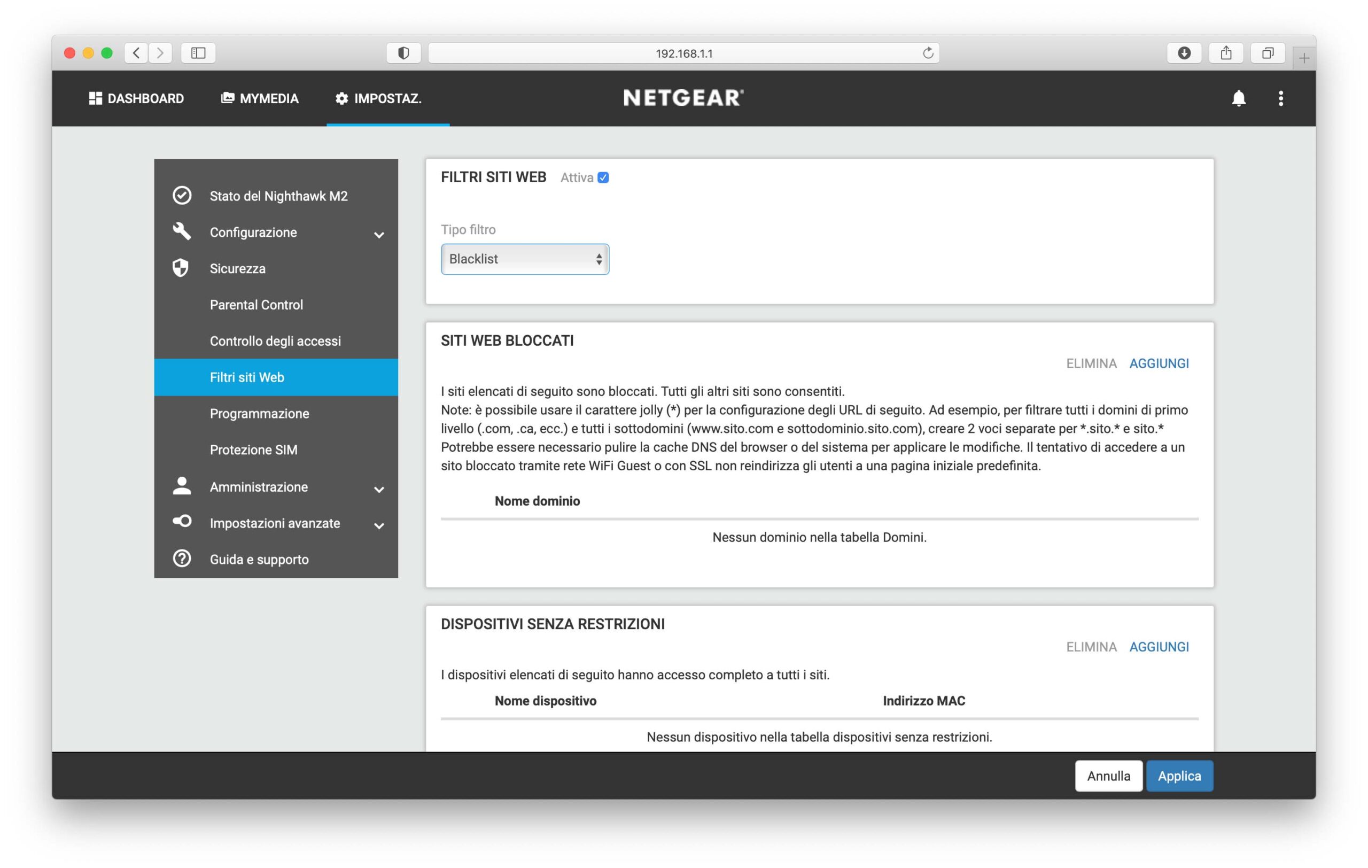Click the Sicurezza shield icon
1368x868 pixels.
(x=181, y=268)
